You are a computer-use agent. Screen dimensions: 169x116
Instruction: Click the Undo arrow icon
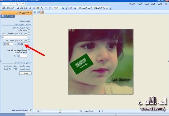(46, 8)
